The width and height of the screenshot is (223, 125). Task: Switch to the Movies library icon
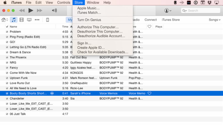(x=22, y=20)
